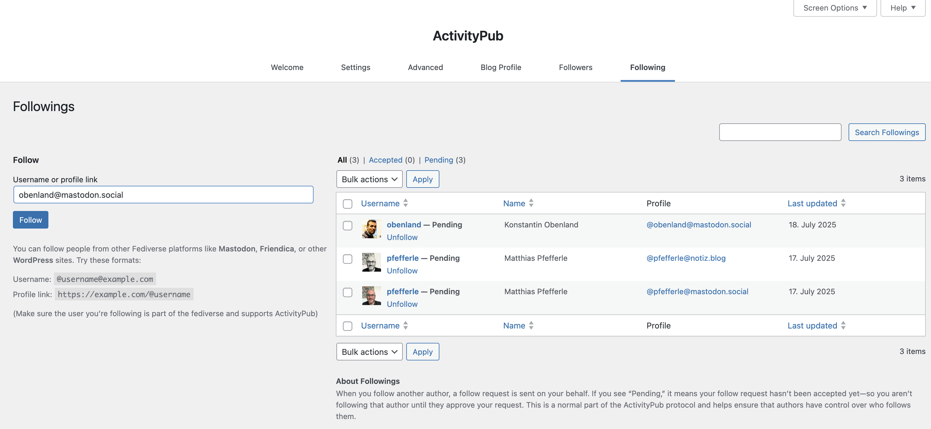Switch to the Followers tab
The width and height of the screenshot is (931, 429).
coord(575,67)
